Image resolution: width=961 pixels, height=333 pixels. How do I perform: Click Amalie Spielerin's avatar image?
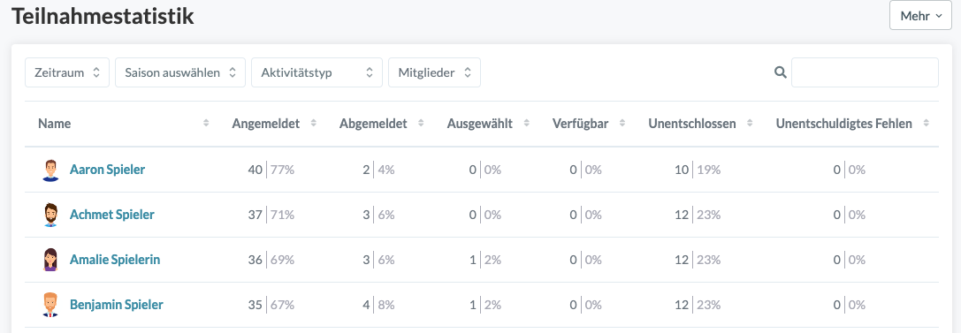click(x=50, y=260)
